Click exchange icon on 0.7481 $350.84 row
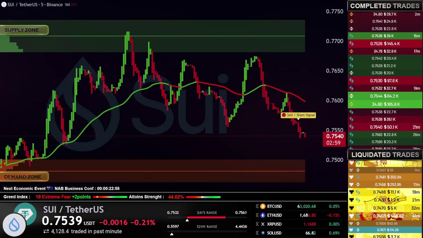 point(358,177)
